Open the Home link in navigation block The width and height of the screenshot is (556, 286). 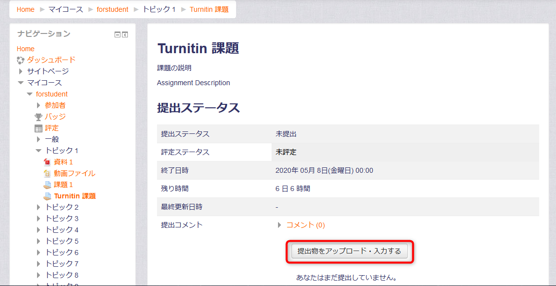pyautogui.click(x=26, y=49)
